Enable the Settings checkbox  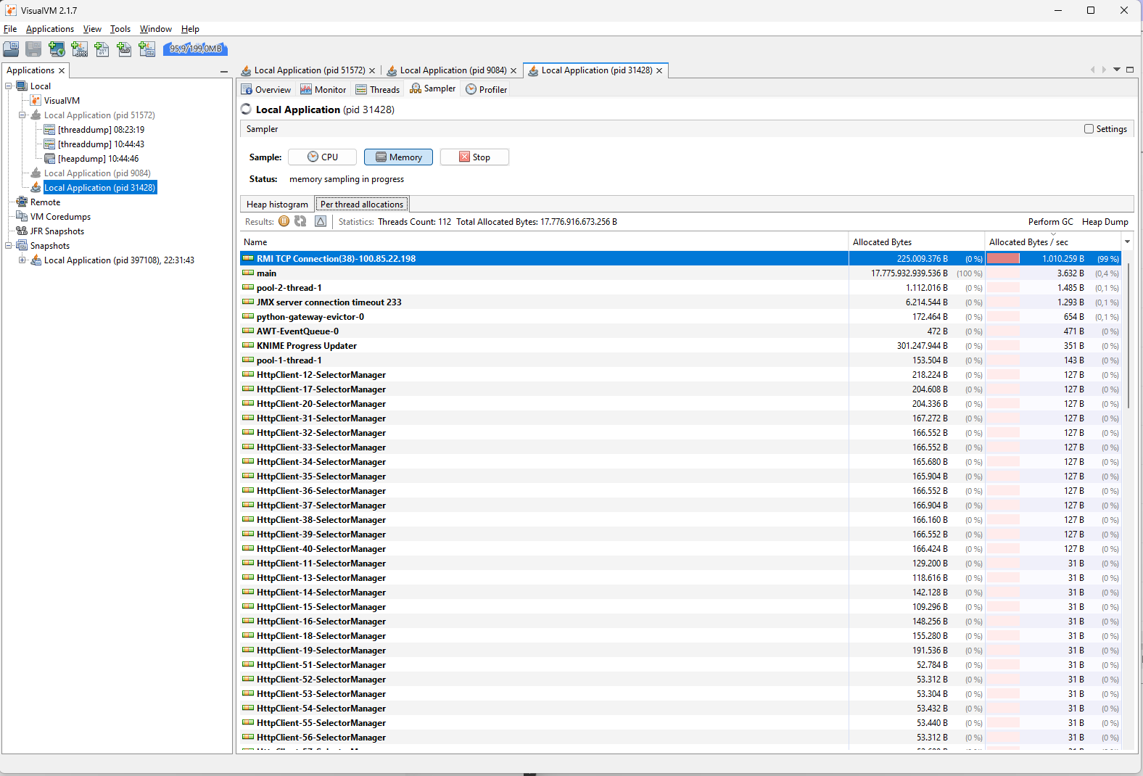point(1089,128)
